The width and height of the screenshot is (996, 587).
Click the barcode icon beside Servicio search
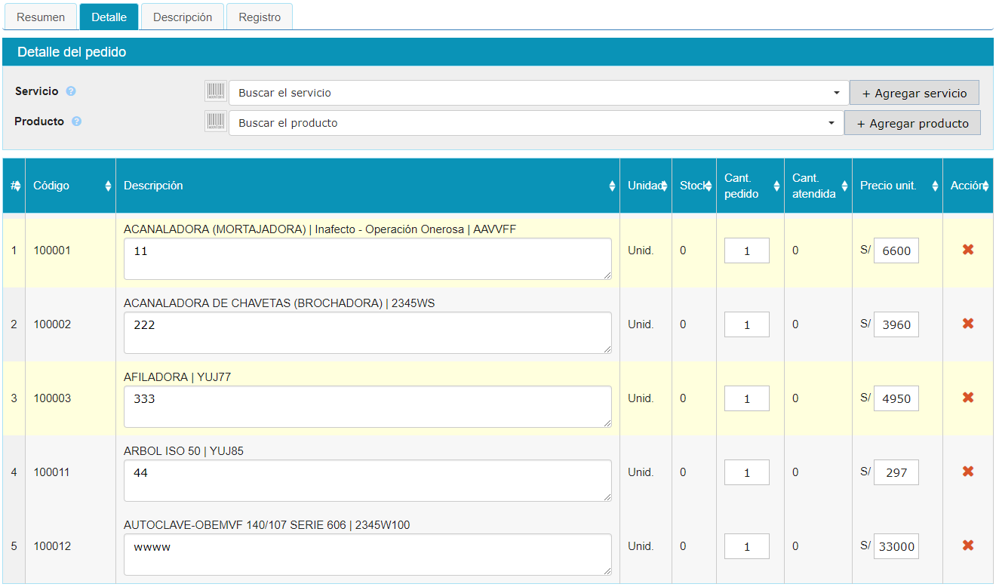pyautogui.click(x=216, y=92)
